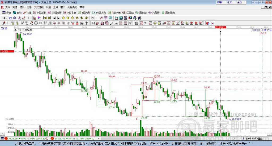The width and height of the screenshot is (272, 146).
Task: Open the 板块 sector view
Action: (x=17, y=13)
